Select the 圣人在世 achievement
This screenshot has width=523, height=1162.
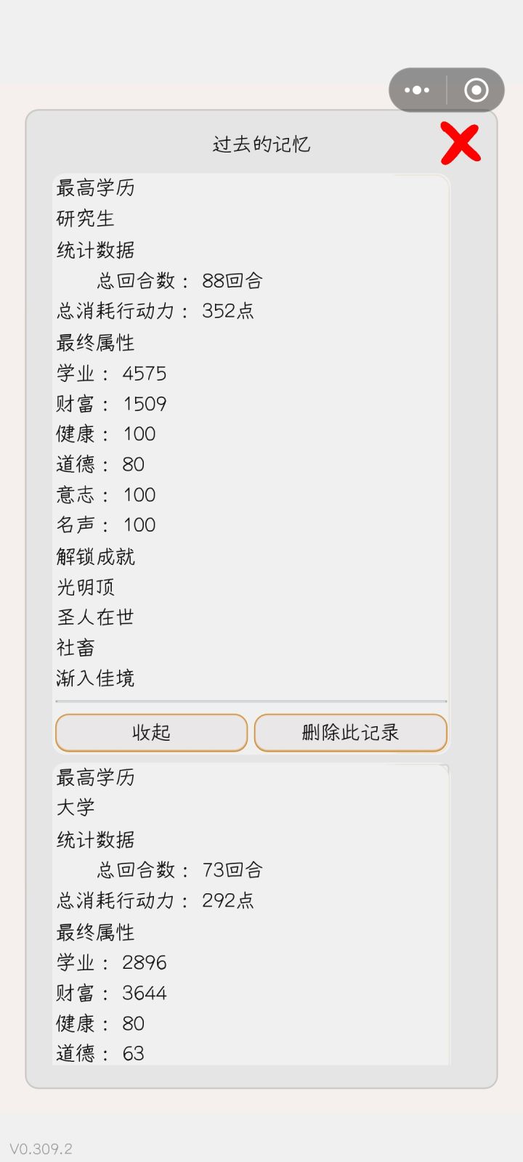(96, 617)
